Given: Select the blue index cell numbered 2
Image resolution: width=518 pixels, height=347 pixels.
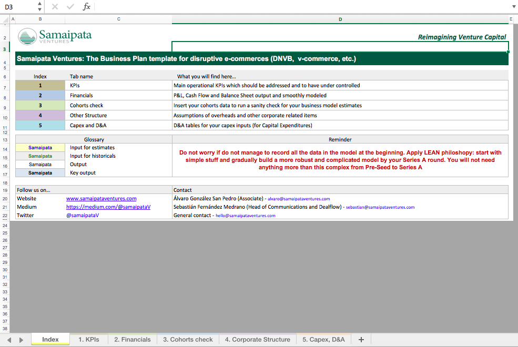Looking at the screenshot, I should point(40,95).
